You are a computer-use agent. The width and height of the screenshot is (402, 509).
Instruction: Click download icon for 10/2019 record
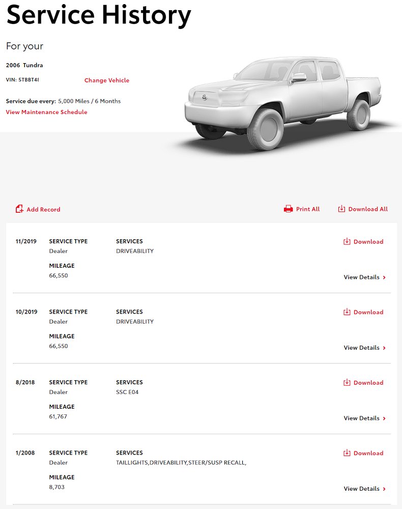(x=347, y=312)
